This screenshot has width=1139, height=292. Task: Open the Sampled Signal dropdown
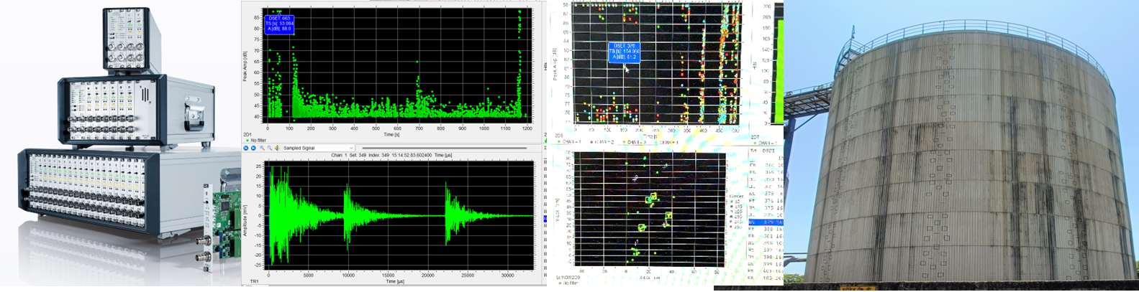click(318, 148)
